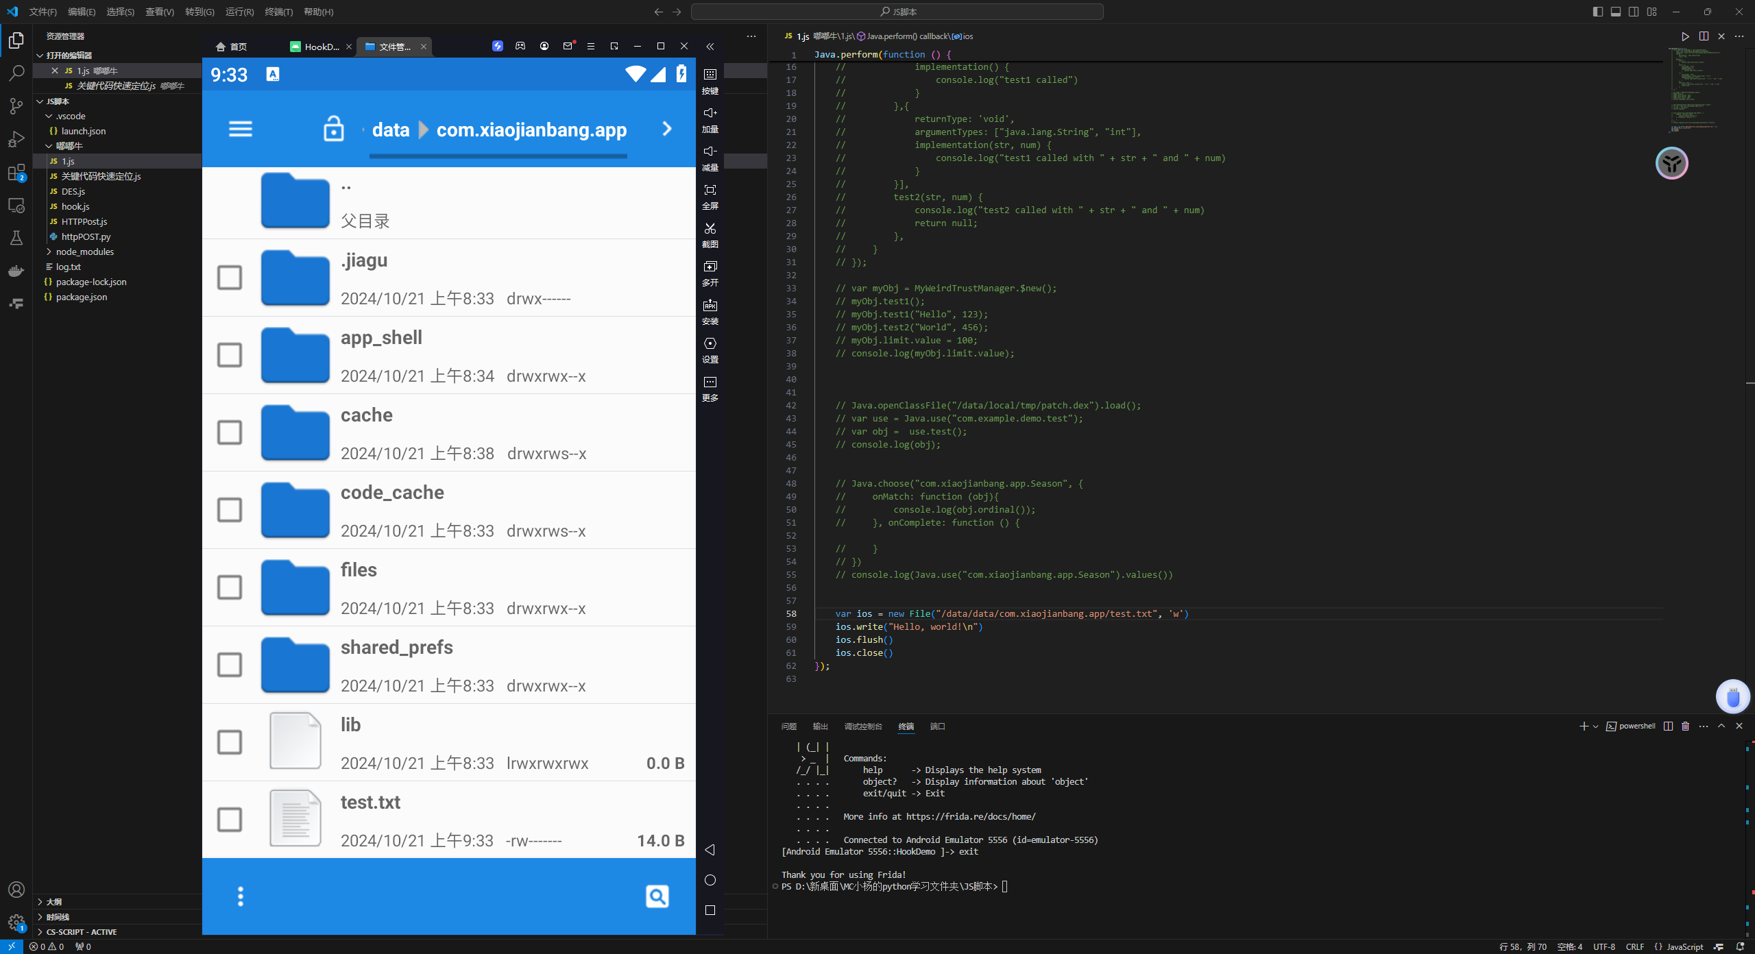The image size is (1755, 954).
Task: Click the JS脚本 search box in title bar
Action: pyautogui.click(x=897, y=12)
